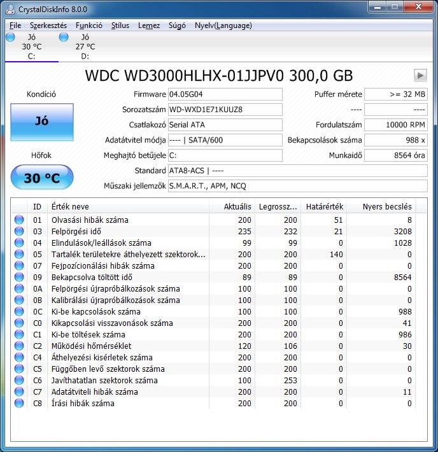Click status orb for Írási hibák száma

(x=19, y=403)
